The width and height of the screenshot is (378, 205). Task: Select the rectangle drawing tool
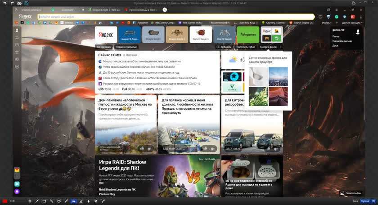(x=44, y=201)
